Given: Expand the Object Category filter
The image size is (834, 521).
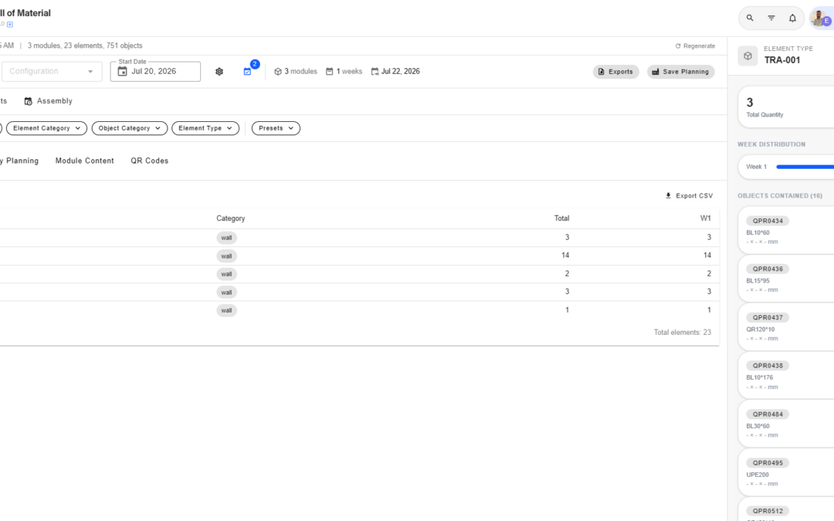Looking at the screenshot, I should coord(129,128).
